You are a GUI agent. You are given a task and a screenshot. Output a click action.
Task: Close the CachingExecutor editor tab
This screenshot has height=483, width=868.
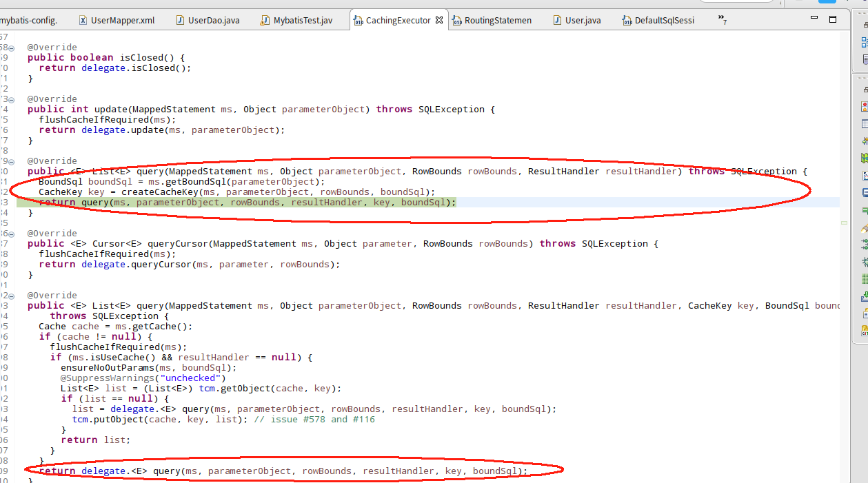click(x=439, y=20)
